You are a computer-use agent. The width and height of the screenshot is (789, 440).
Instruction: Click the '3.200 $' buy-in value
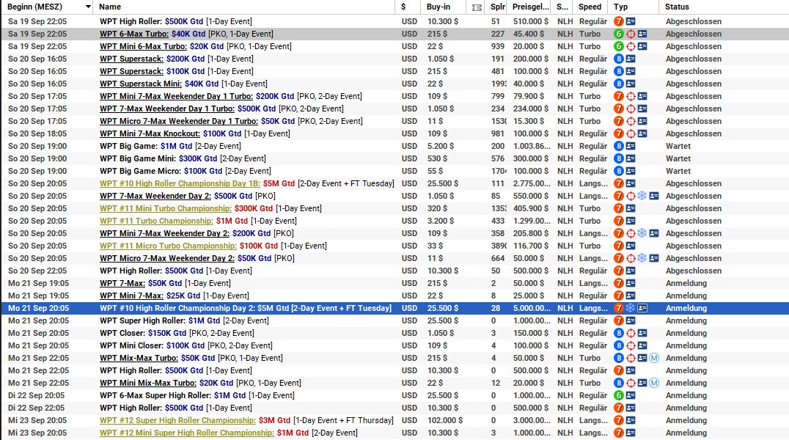tap(440, 221)
